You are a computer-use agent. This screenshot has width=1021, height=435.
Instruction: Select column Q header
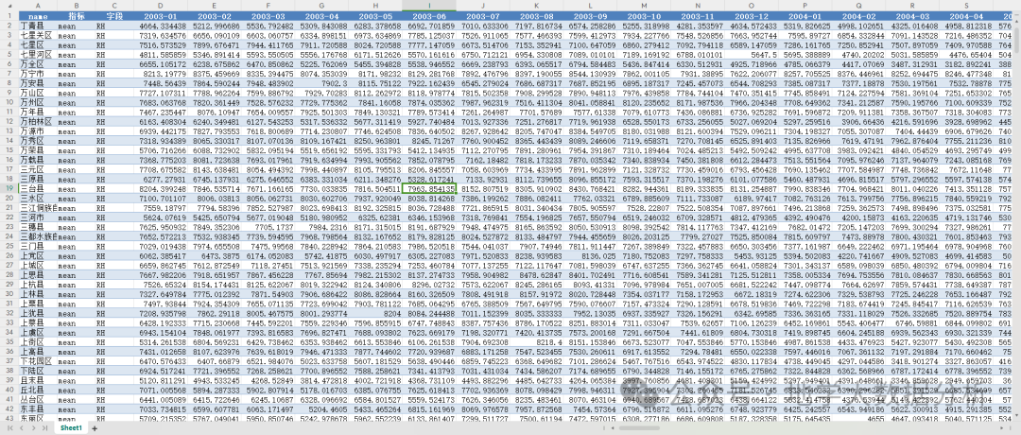click(859, 6)
